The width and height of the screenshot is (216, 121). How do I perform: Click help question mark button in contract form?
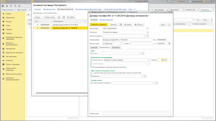(169, 25)
